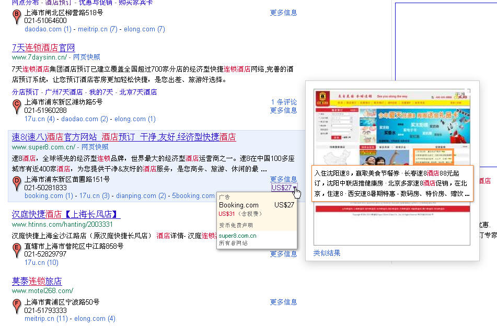Viewport: 497px width, 326px height.
Task: Open the 17u.cn (3) reviews link
Action: pos(95,196)
